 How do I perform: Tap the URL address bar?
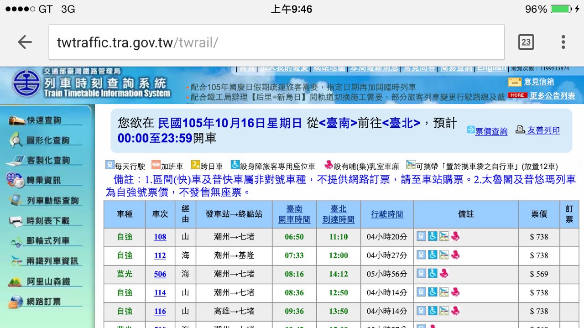coord(276,42)
